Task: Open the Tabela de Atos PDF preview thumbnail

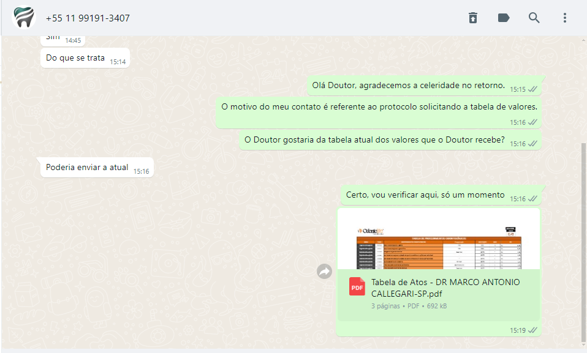Action: click(438, 239)
